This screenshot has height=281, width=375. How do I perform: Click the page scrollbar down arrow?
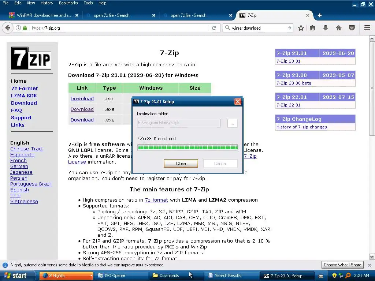pyautogui.click(x=372, y=257)
